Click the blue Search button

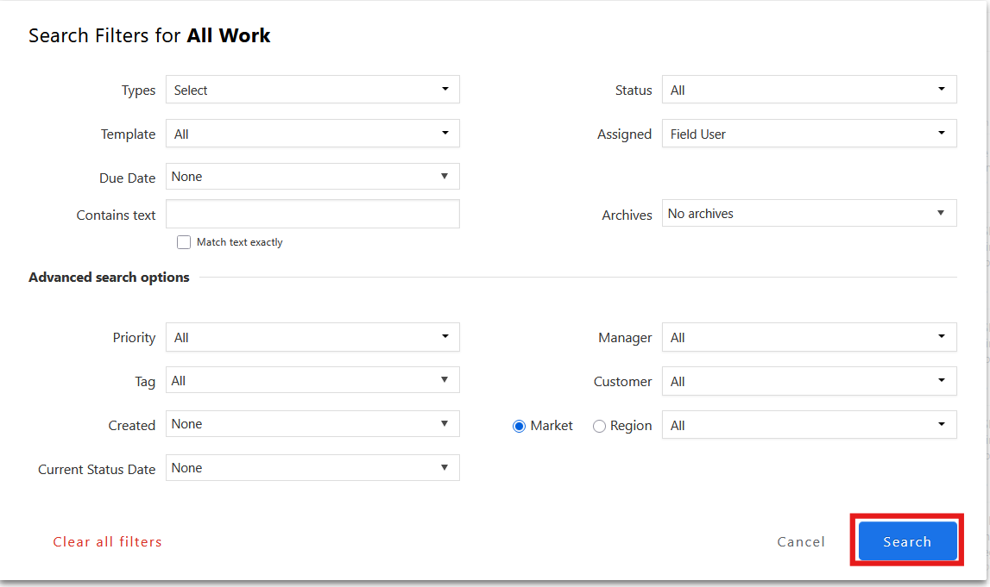pyautogui.click(x=907, y=541)
